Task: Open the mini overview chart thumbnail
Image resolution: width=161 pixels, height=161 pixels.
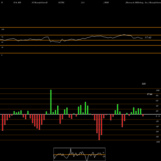Action: tap(80, 154)
